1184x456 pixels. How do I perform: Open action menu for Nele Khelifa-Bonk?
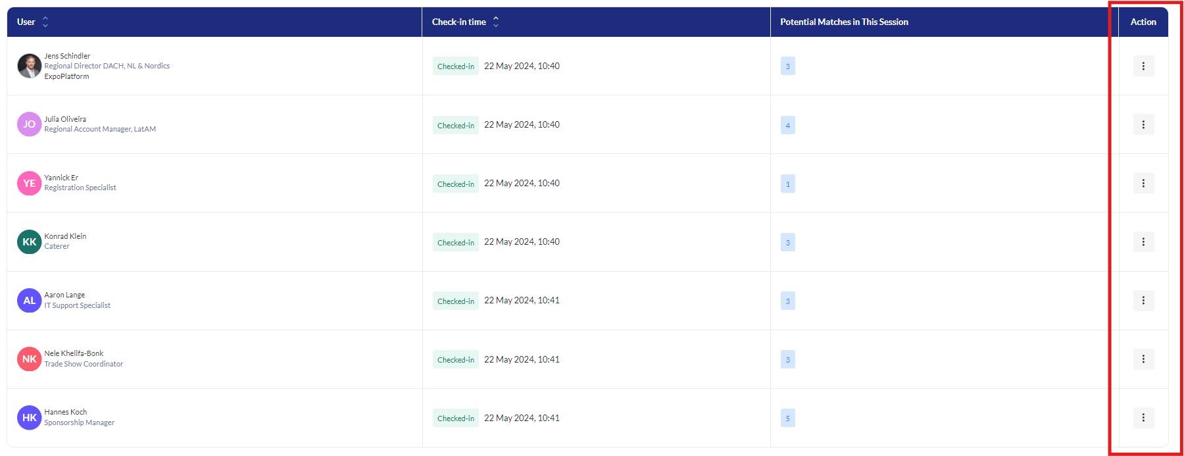tap(1143, 359)
